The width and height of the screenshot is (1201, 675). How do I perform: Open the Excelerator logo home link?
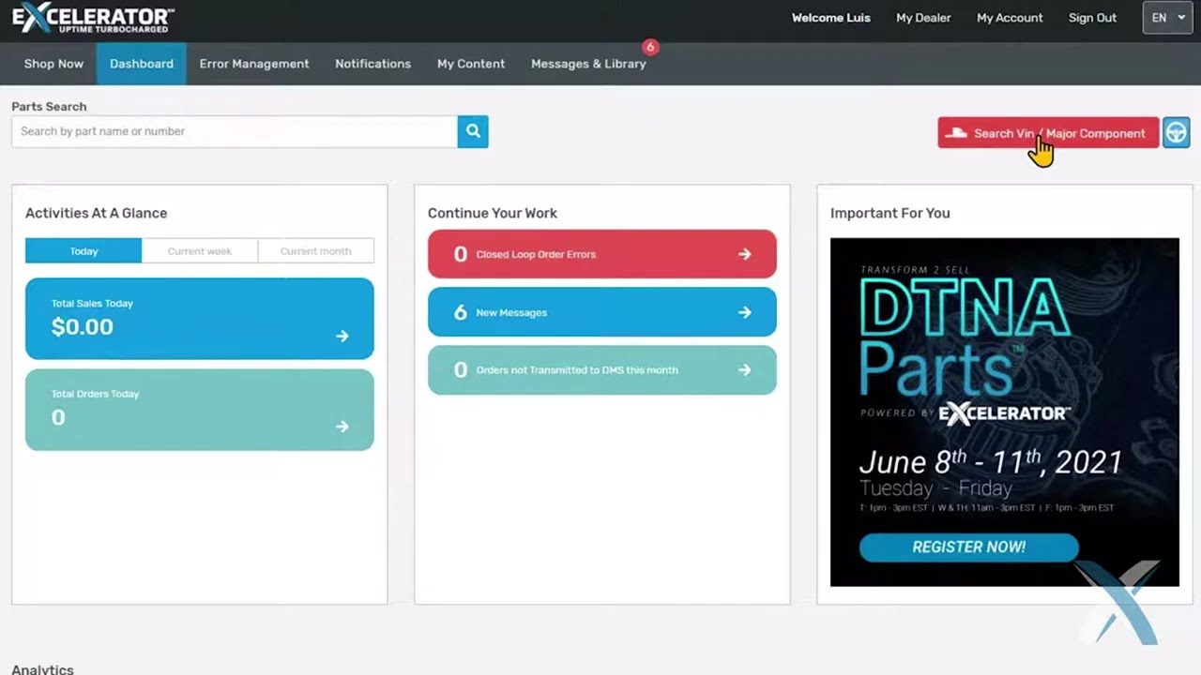[92, 18]
